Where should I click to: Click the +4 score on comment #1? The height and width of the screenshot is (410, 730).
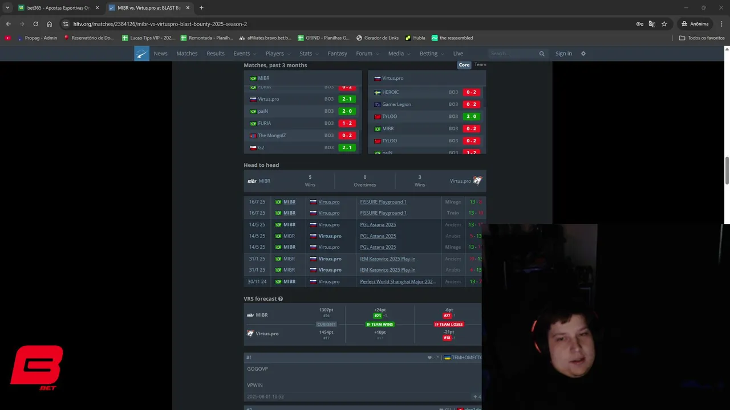coord(477,396)
